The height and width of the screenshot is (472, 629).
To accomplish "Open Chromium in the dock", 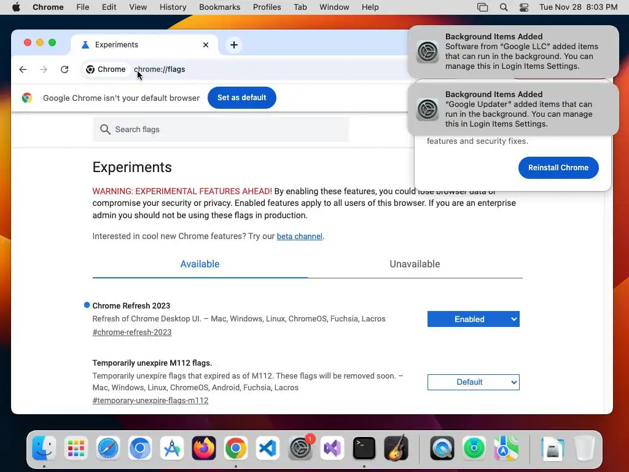I will click(139, 448).
